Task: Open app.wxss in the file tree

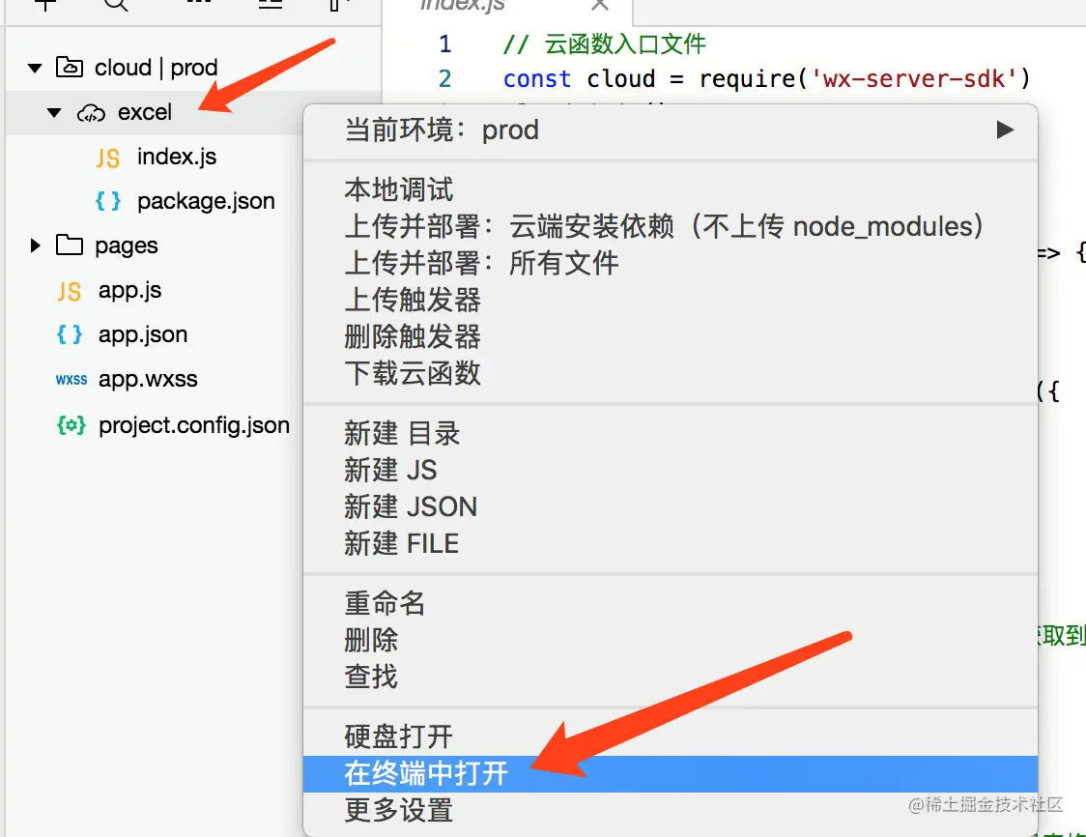Action: (x=148, y=380)
